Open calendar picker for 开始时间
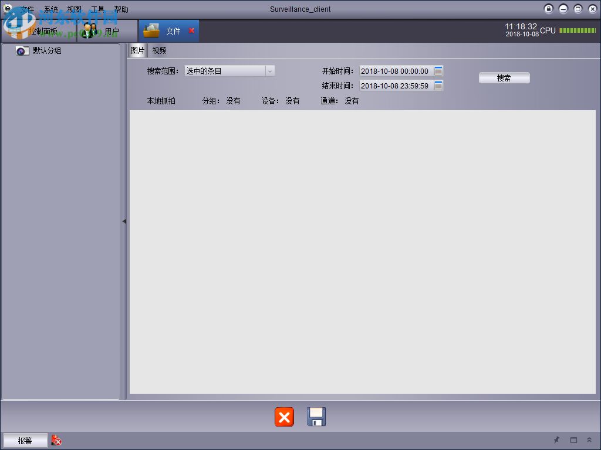 coord(438,71)
